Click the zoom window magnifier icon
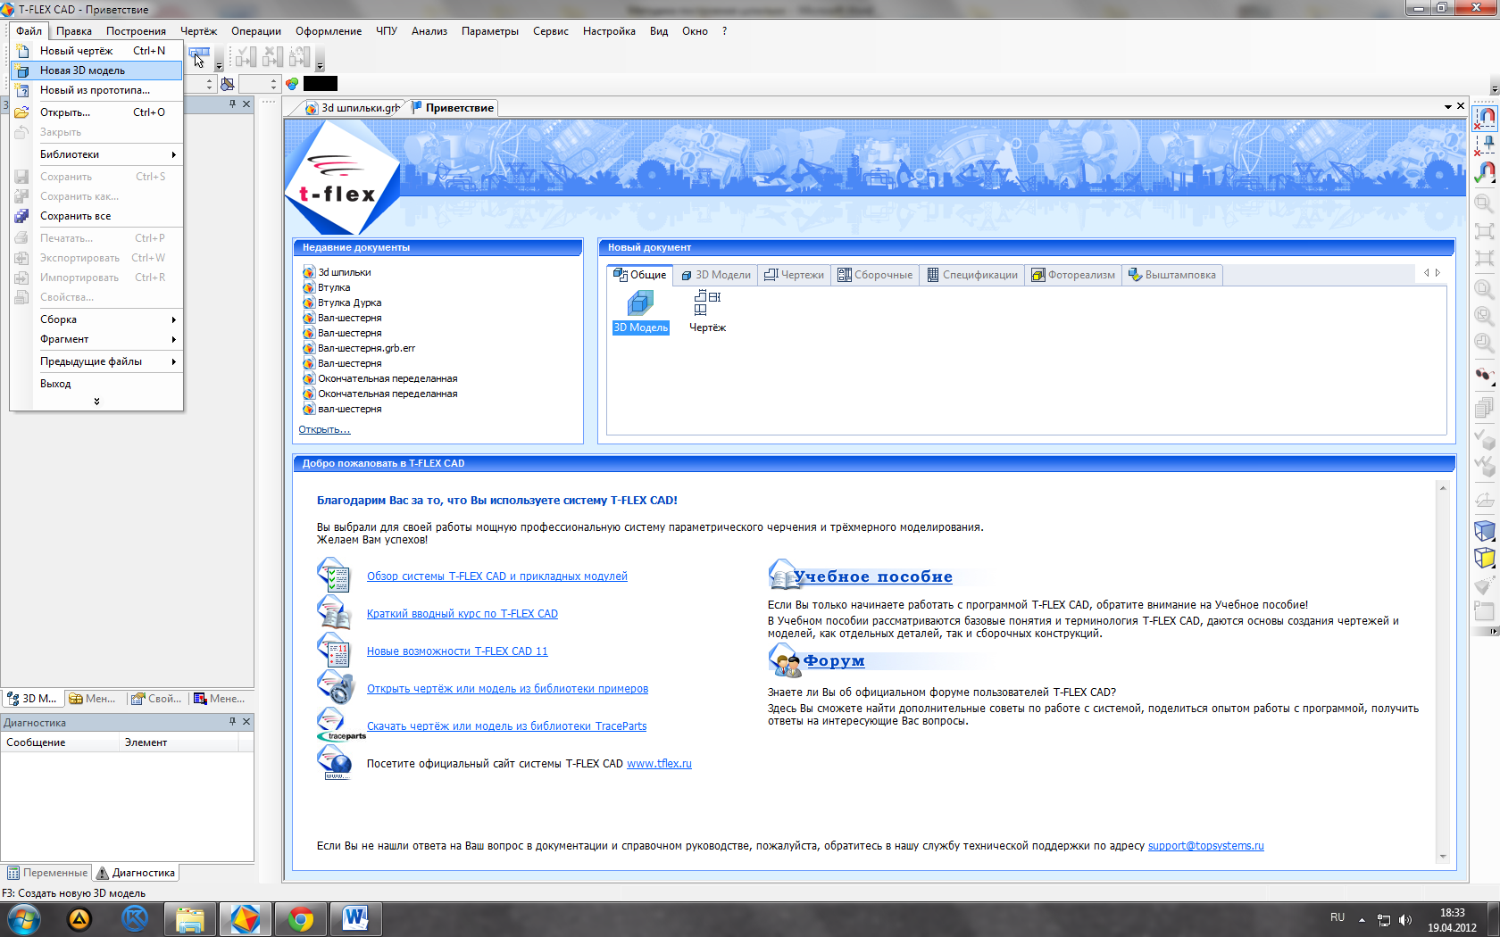Screen dimensions: 1500x937 click(1484, 203)
